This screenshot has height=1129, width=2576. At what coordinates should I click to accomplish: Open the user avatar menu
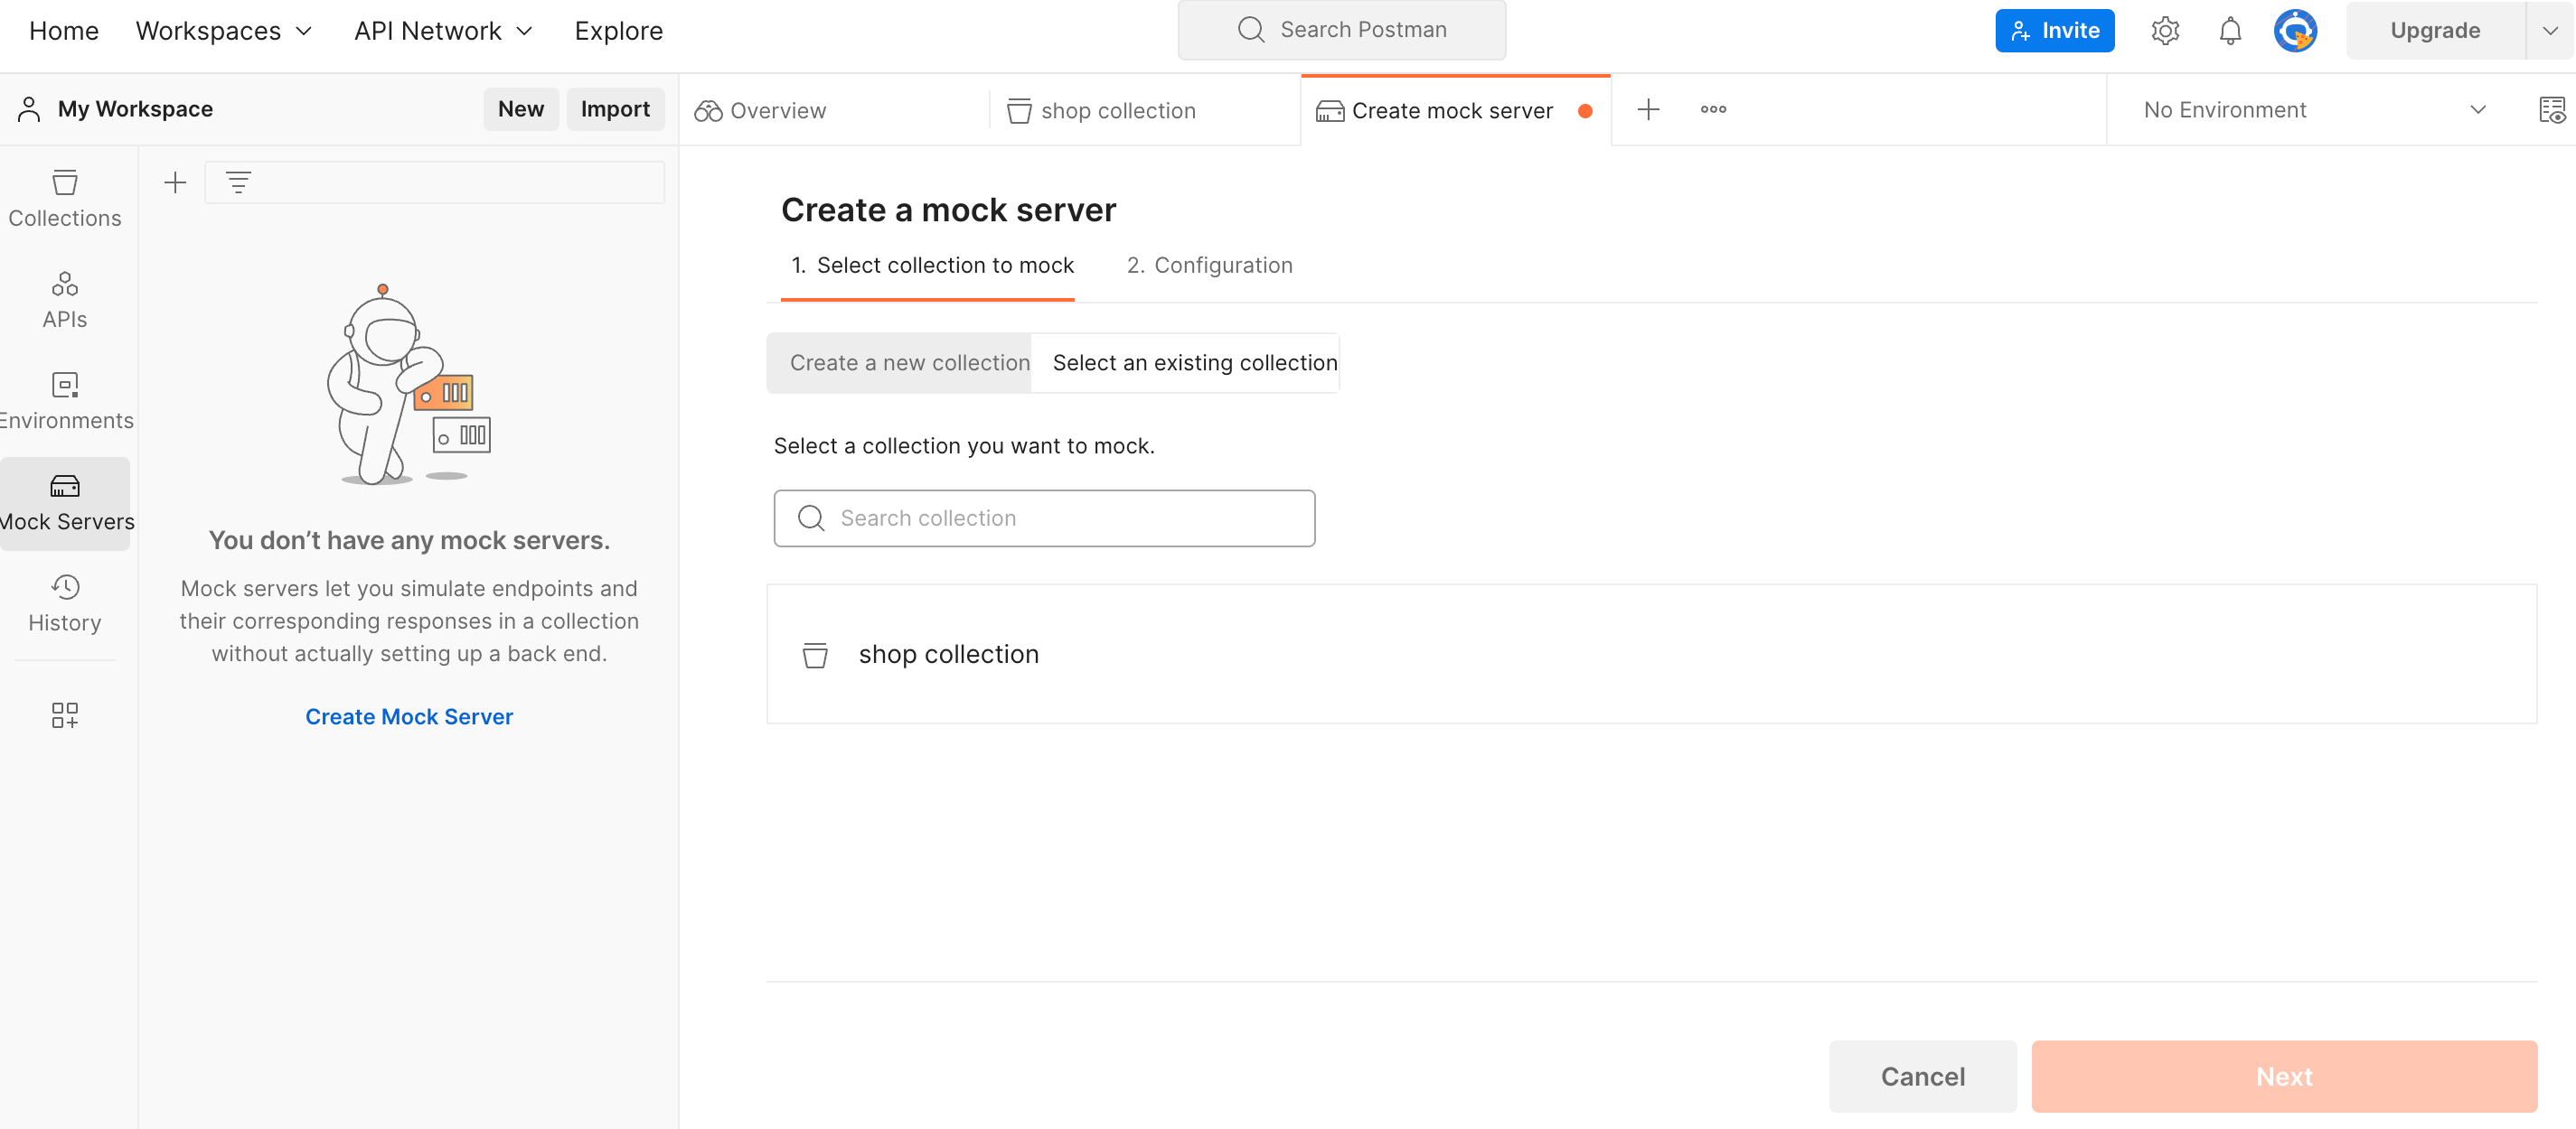[2295, 30]
